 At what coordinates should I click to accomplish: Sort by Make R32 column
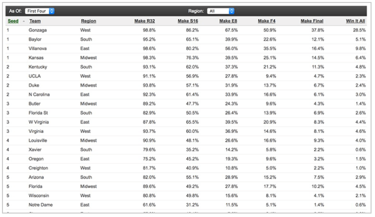pos(145,21)
